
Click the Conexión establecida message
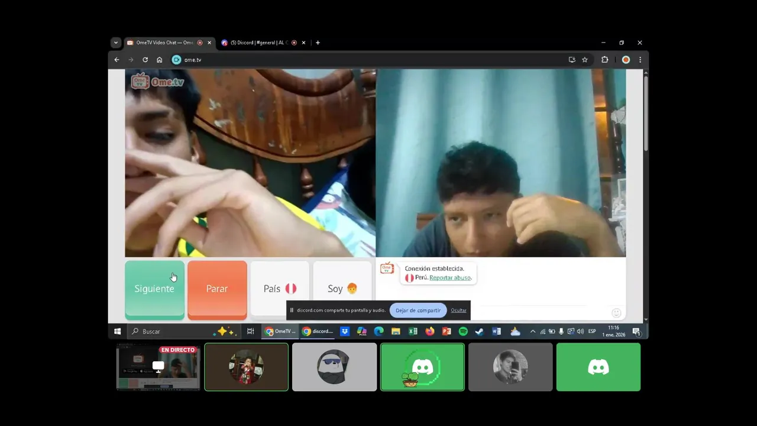[x=435, y=269]
